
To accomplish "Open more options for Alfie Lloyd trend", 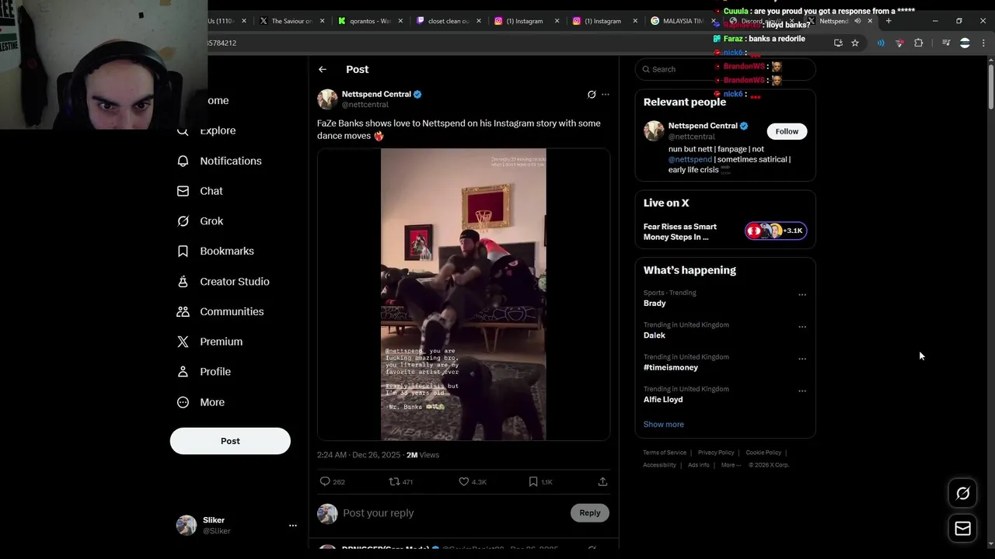I will [x=802, y=391].
